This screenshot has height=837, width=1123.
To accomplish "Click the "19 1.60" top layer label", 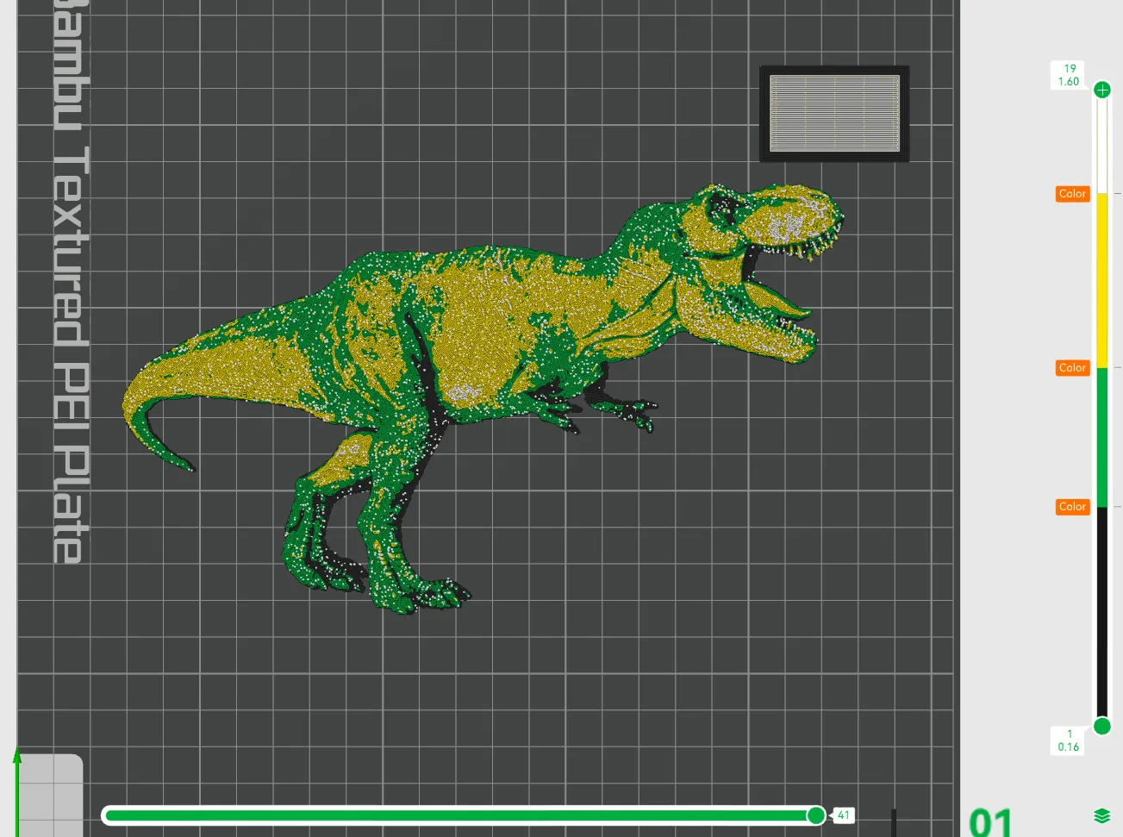I will 1069,75.
